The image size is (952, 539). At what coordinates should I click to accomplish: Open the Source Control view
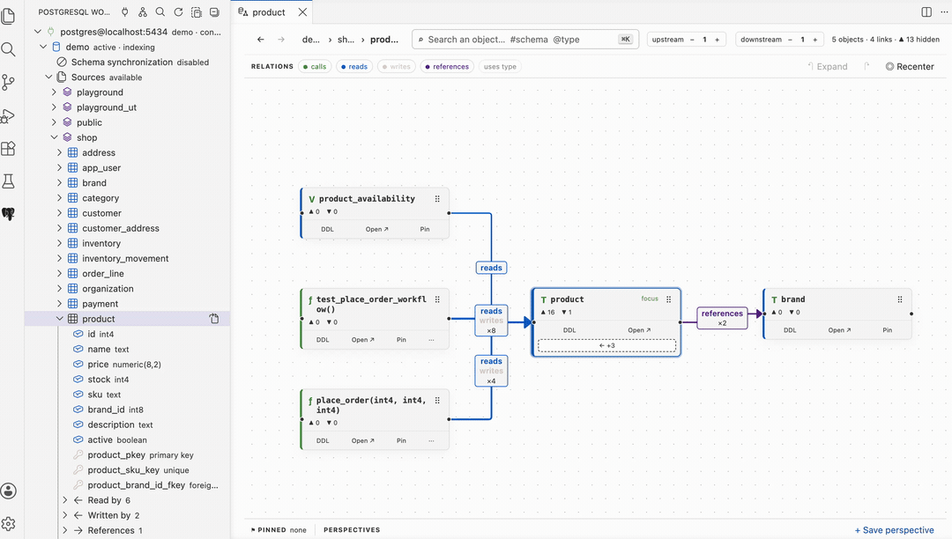click(9, 83)
